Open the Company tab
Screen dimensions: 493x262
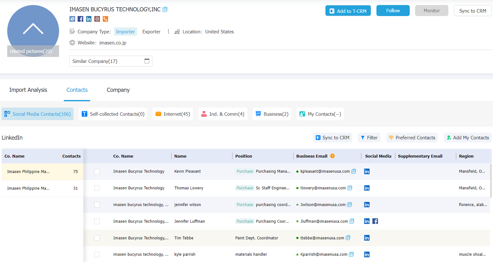118,90
